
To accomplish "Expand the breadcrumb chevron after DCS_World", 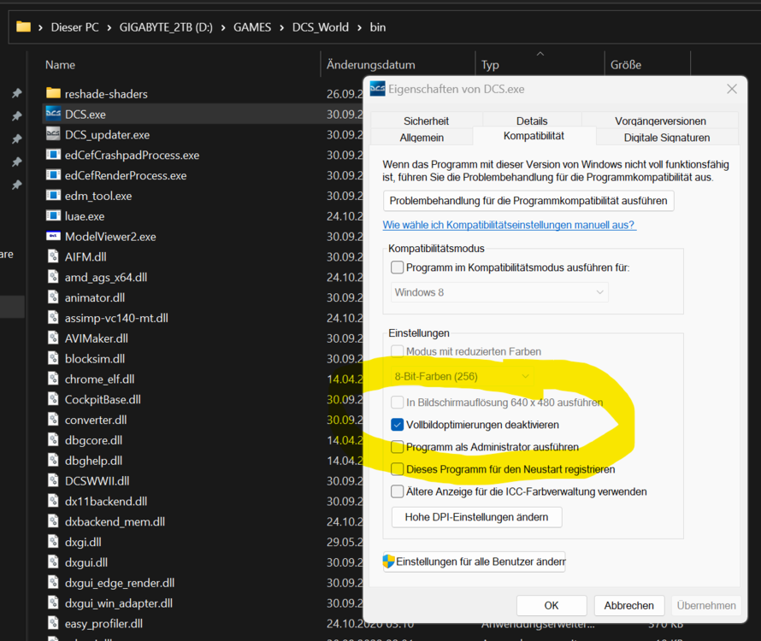I will tap(360, 26).
